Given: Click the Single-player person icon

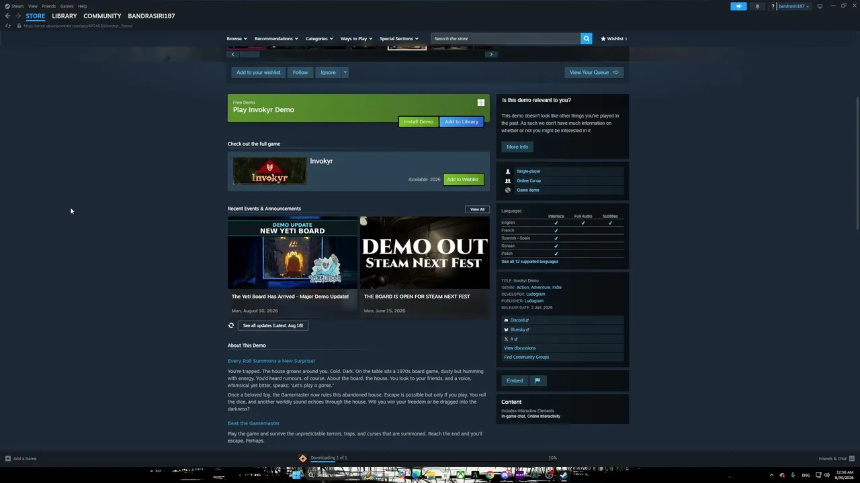Looking at the screenshot, I should pos(508,172).
